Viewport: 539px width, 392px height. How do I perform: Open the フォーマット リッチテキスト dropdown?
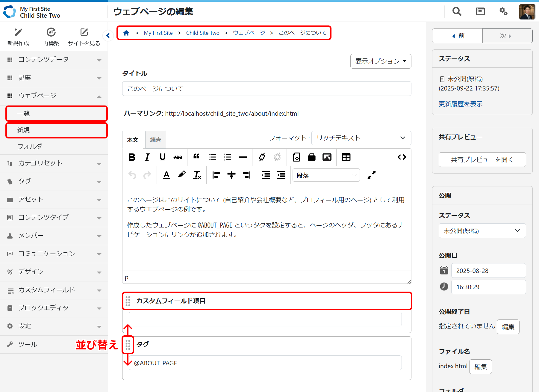361,138
